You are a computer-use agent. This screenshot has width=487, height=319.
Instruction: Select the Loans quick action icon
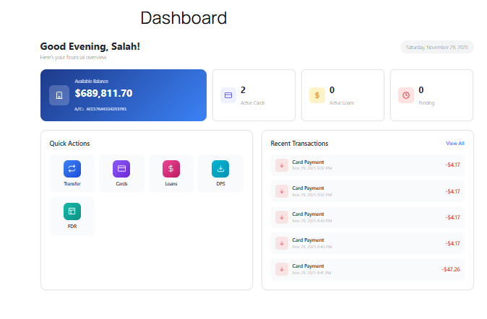(171, 168)
